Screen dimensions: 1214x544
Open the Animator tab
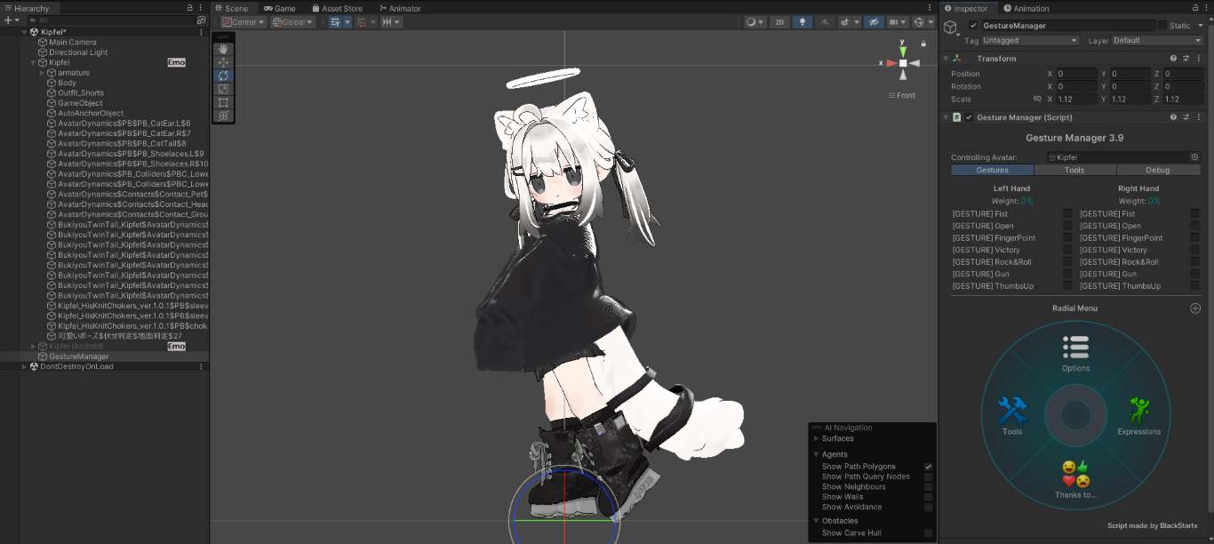coord(399,8)
